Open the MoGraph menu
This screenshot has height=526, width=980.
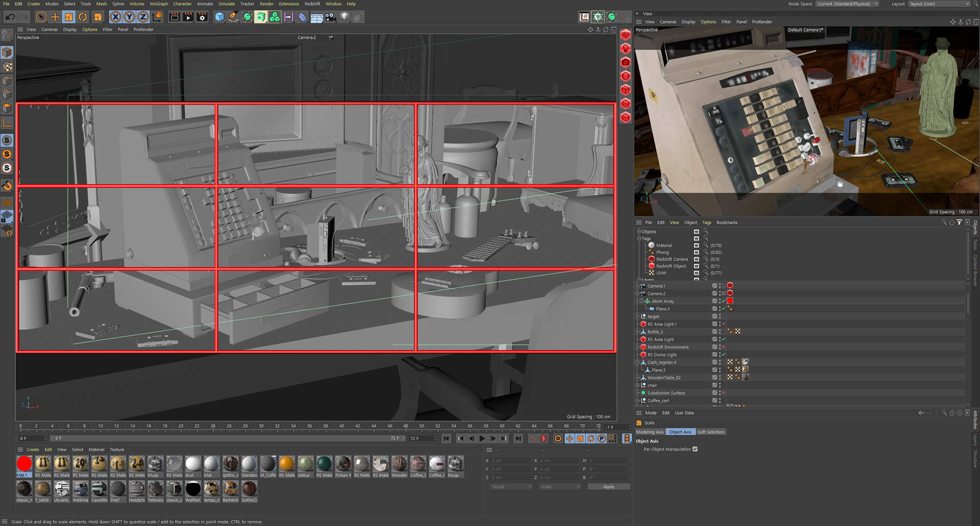click(159, 4)
